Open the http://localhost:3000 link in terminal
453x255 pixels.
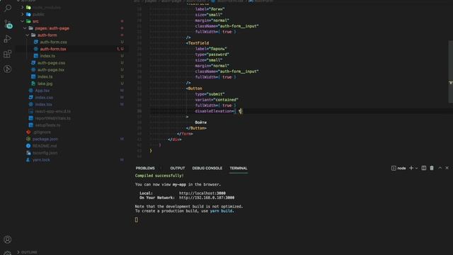click(x=202, y=193)
